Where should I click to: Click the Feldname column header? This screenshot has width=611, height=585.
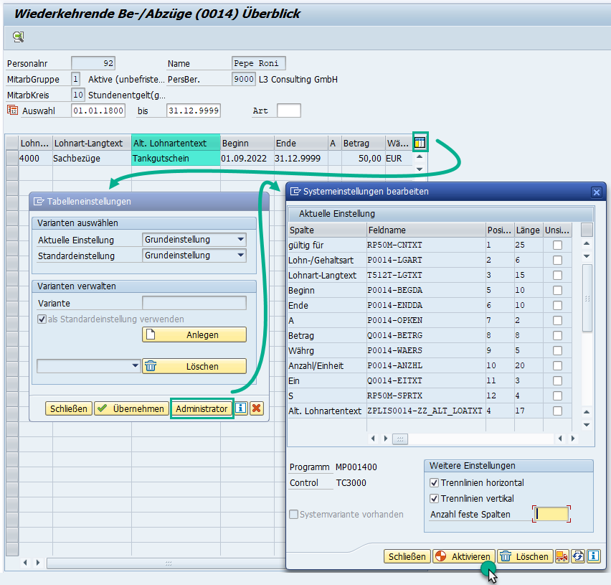click(x=426, y=230)
